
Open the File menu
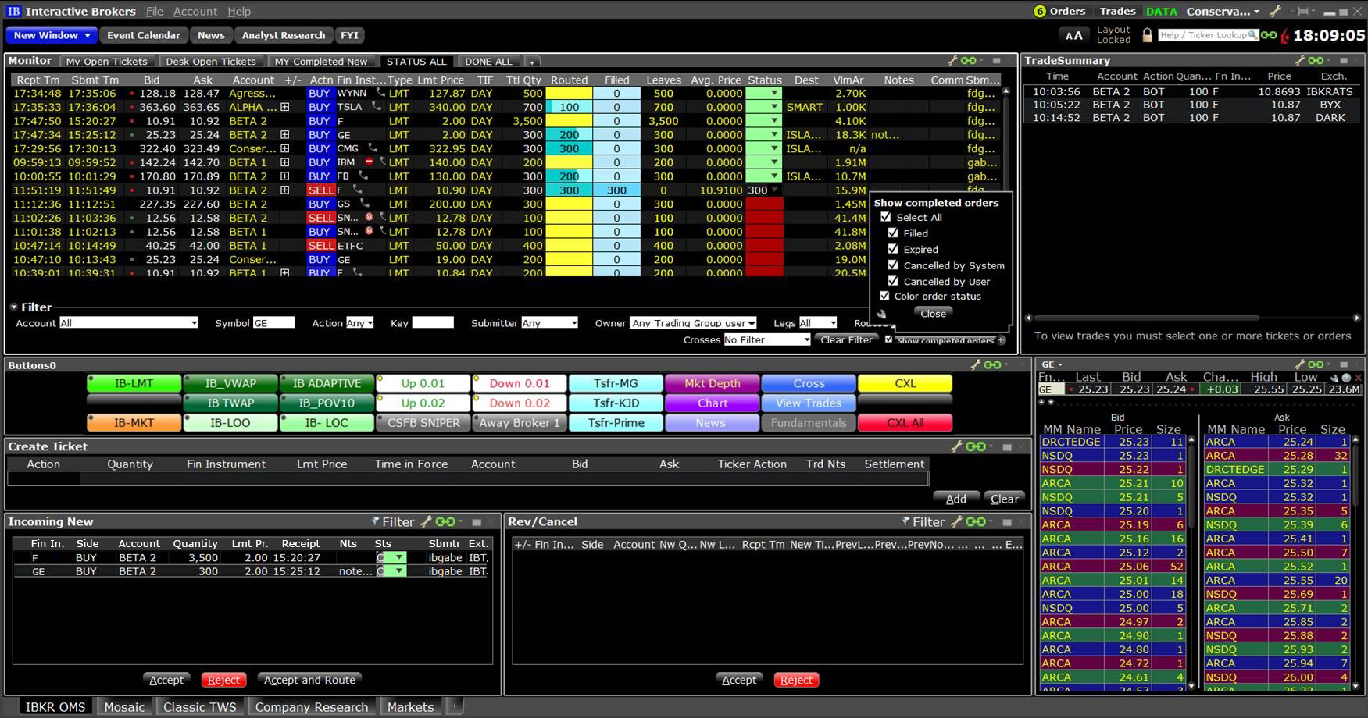click(x=155, y=11)
